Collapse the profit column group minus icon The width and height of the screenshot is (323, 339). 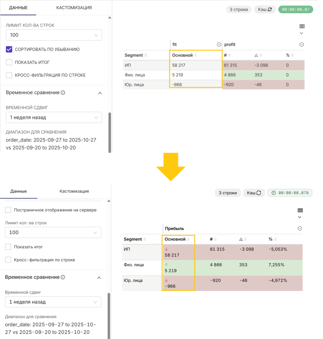tap(302, 45)
